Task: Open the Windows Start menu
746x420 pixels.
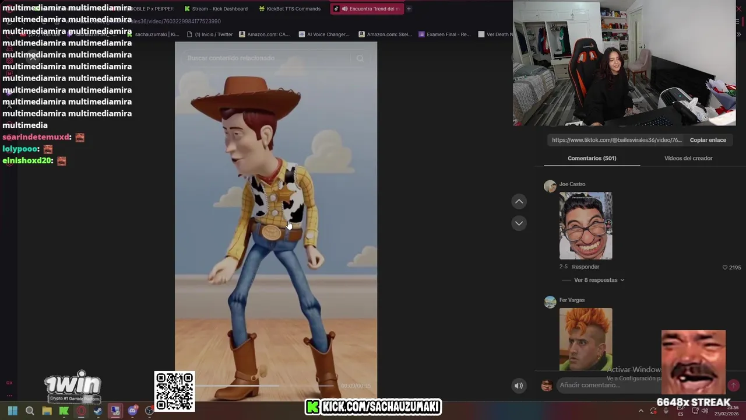Action: (x=12, y=411)
